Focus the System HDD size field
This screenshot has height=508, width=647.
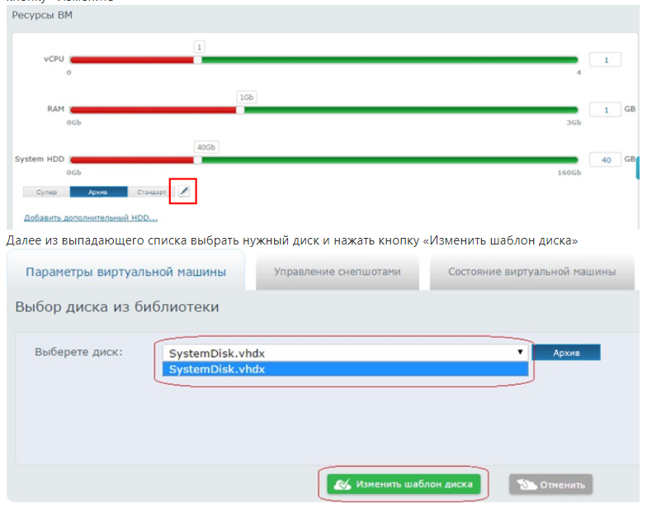pyautogui.click(x=605, y=159)
